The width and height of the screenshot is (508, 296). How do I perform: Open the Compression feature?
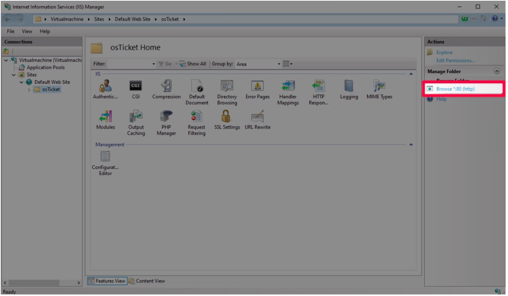[x=166, y=89]
